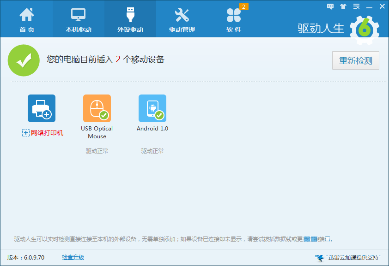Click the 网络打印机 red link
The image size is (389, 266).
click(x=47, y=133)
